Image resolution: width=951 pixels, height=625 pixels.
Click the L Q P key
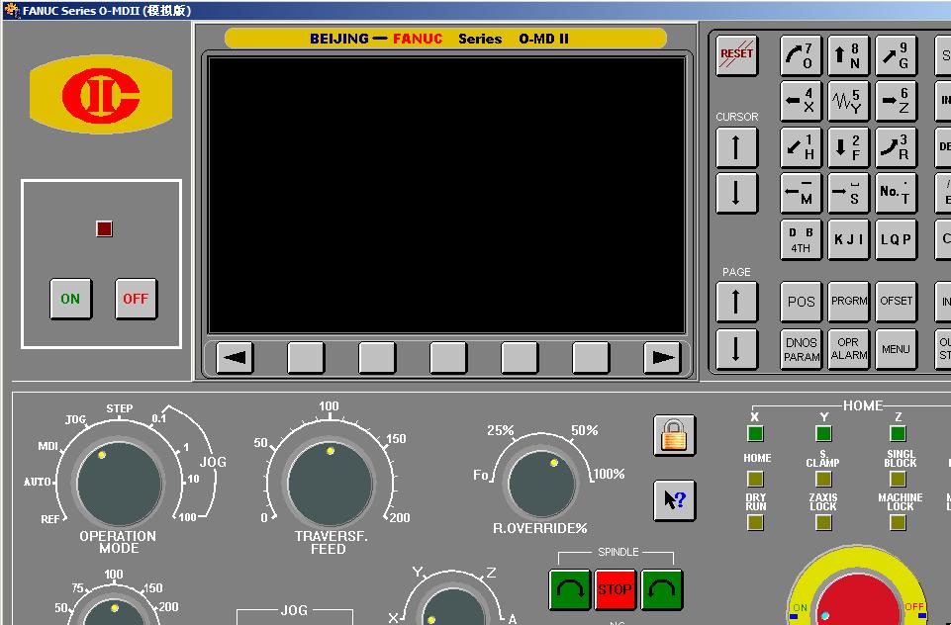[896, 239]
